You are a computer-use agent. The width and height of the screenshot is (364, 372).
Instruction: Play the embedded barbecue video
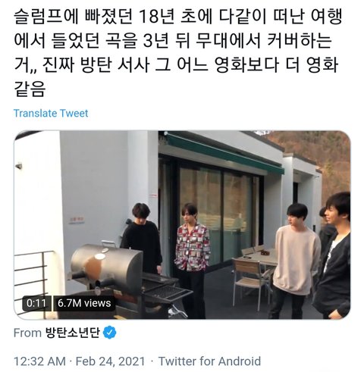(182, 225)
